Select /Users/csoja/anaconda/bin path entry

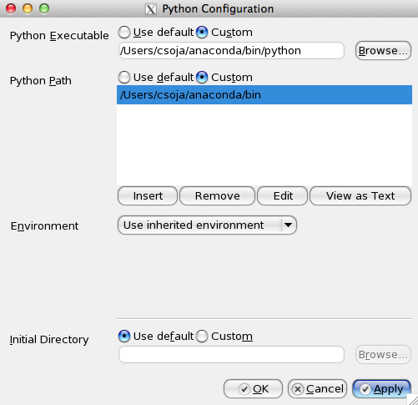pos(264,95)
